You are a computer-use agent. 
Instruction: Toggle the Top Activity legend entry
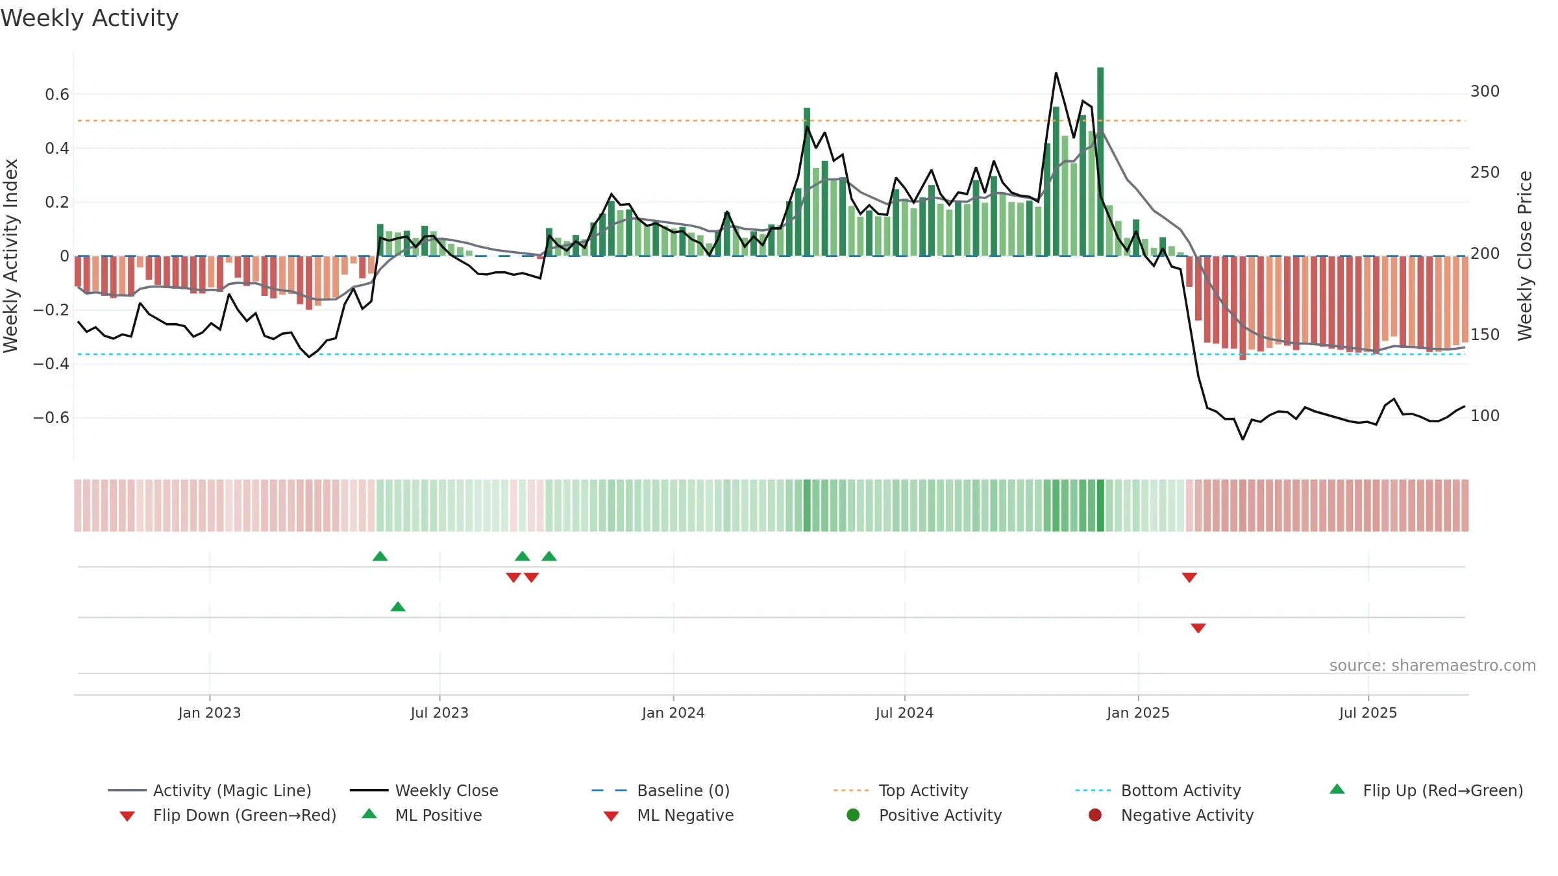[x=900, y=790]
